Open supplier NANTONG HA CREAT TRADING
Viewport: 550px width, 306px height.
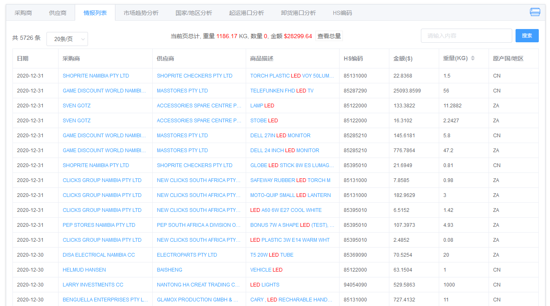coord(198,285)
